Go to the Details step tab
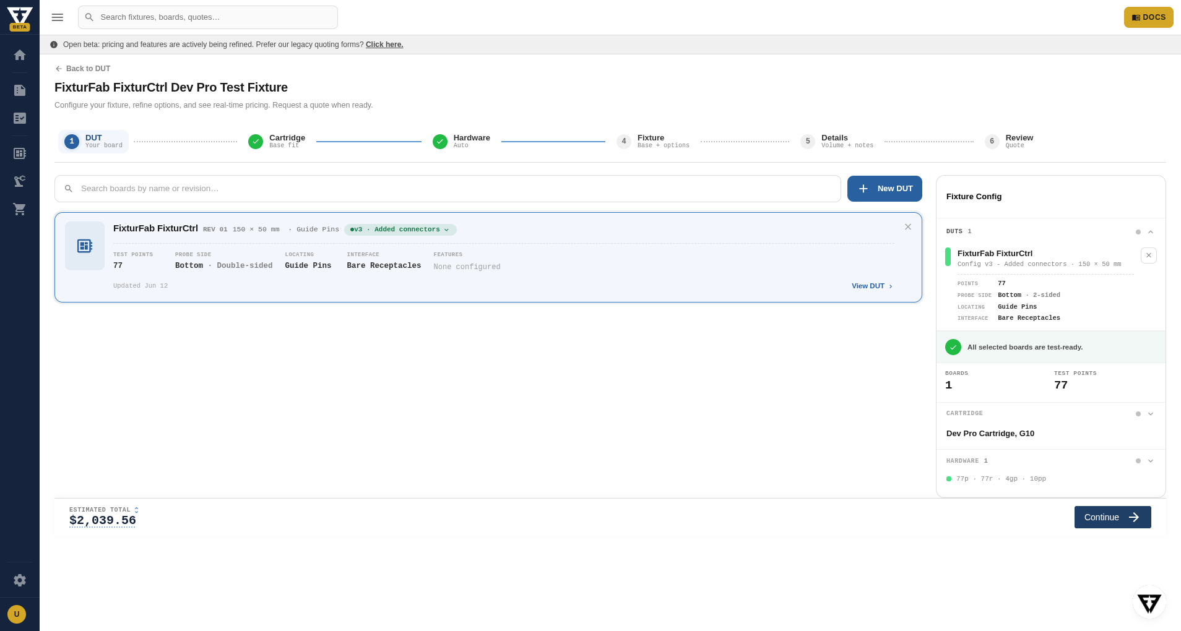1181x631 pixels. click(837, 142)
